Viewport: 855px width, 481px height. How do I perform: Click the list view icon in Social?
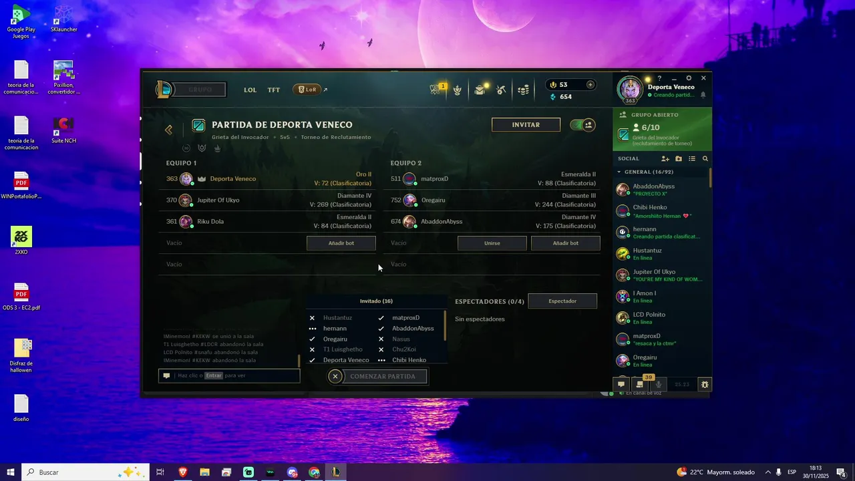[692, 159]
